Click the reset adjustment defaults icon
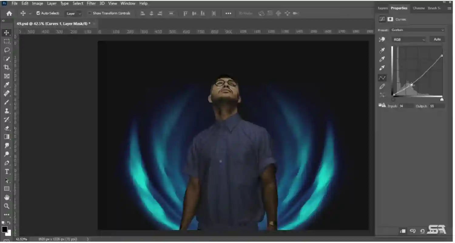 tap(422, 231)
